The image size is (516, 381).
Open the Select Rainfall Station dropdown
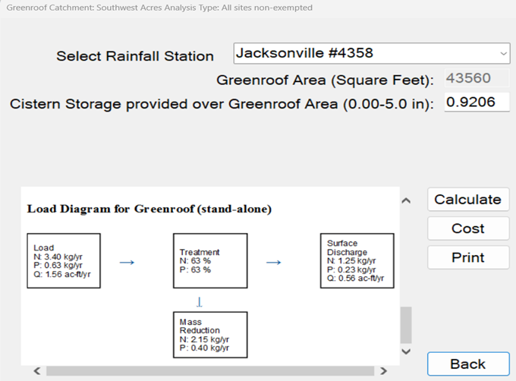[x=372, y=53]
